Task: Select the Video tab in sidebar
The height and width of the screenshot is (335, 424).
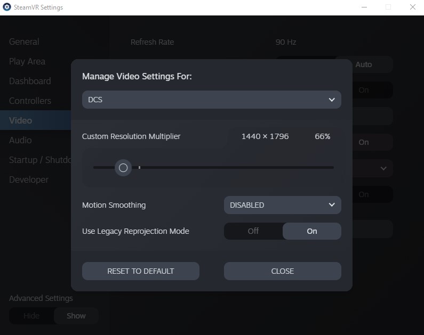Action: tap(35, 120)
